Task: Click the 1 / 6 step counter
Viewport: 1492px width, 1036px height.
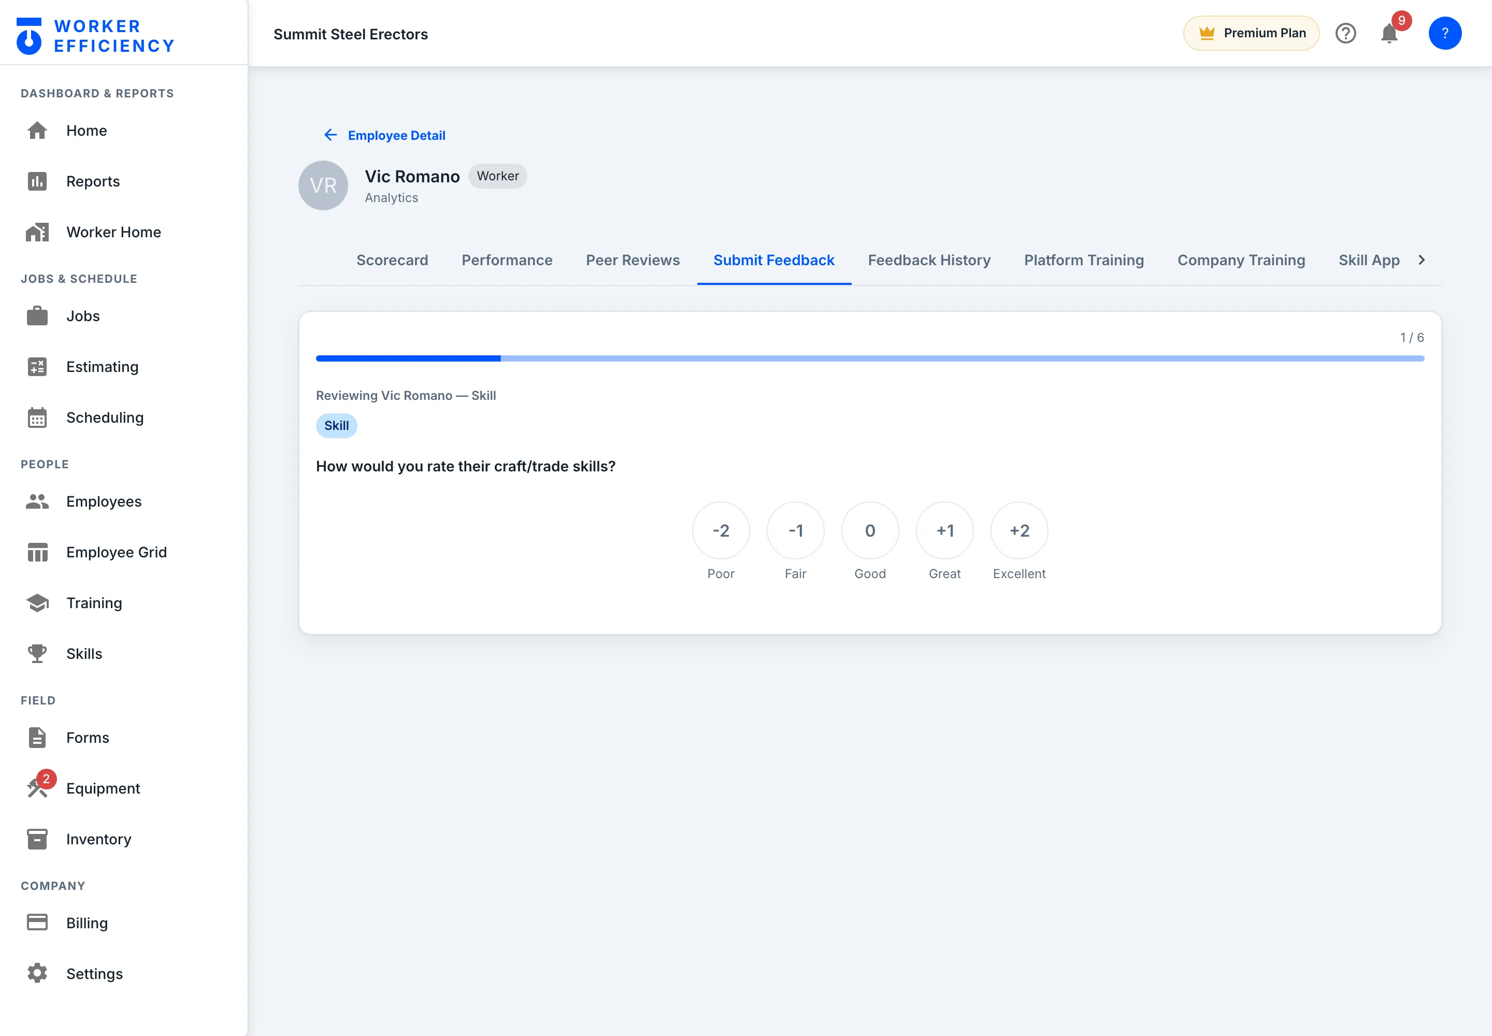Action: (1412, 338)
